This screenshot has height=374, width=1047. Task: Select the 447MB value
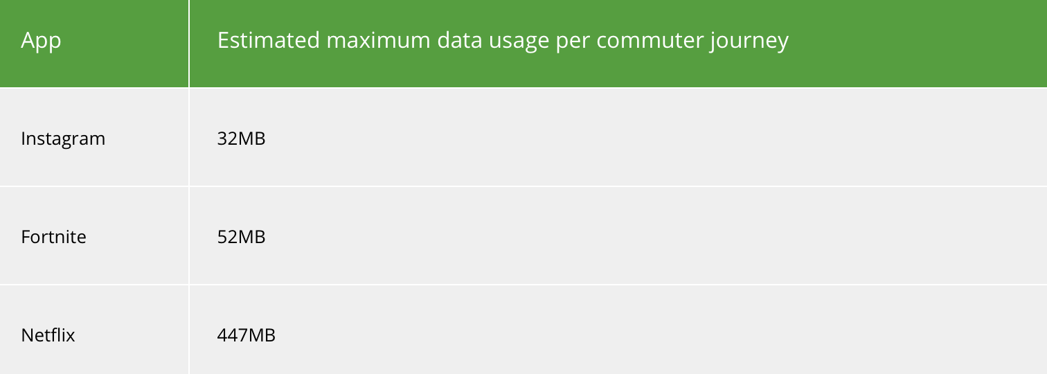click(x=247, y=335)
